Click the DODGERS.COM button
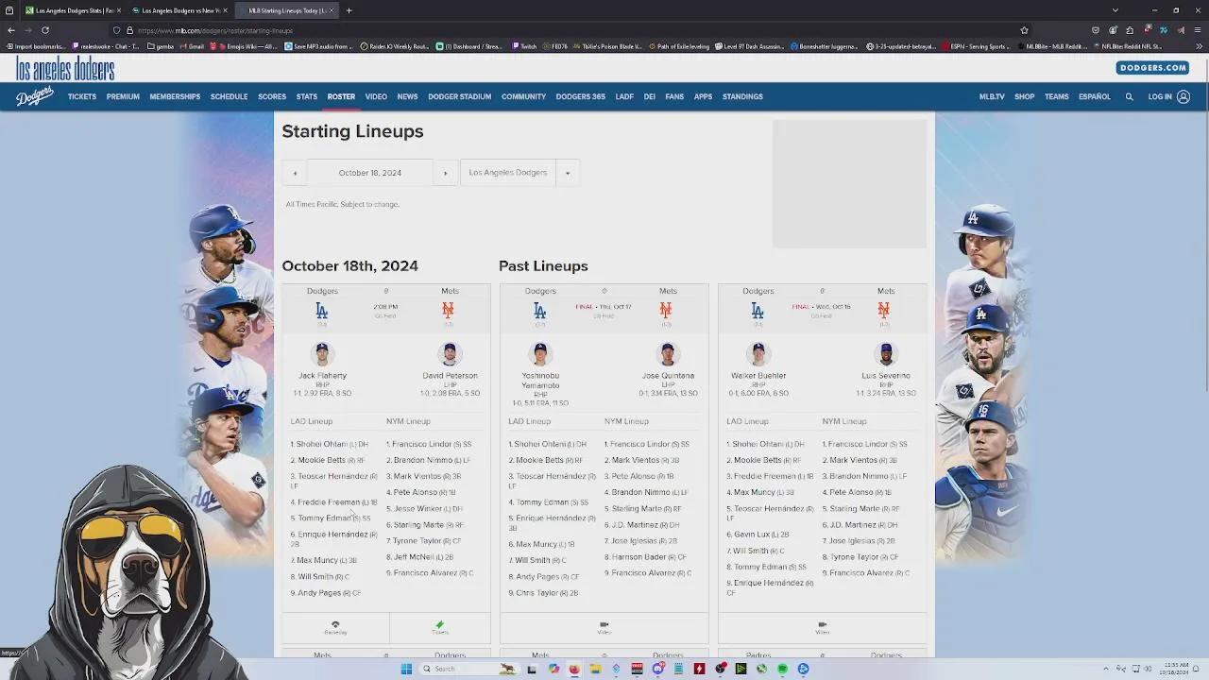Viewport: 1209px width, 680px height. [x=1152, y=68]
